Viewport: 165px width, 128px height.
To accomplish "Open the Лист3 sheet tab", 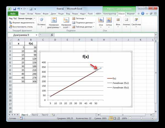I will 45,115.
